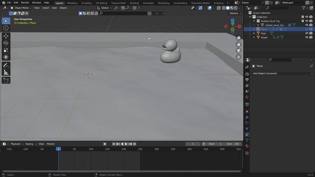Select the Measure ruler tool
Screen dimensions: 315x177
click(x=6, y=72)
